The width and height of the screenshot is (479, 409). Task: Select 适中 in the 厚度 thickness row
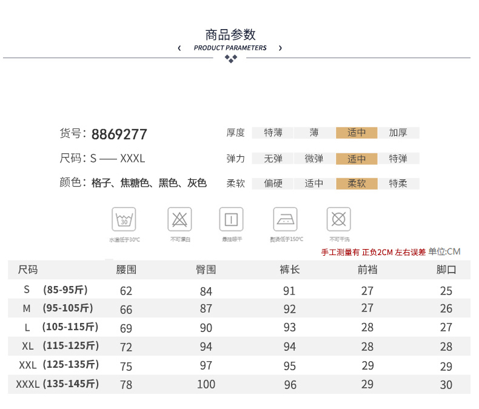pos(357,133)
